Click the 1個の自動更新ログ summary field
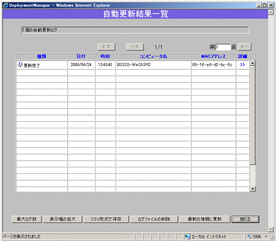 pos(135,30)
